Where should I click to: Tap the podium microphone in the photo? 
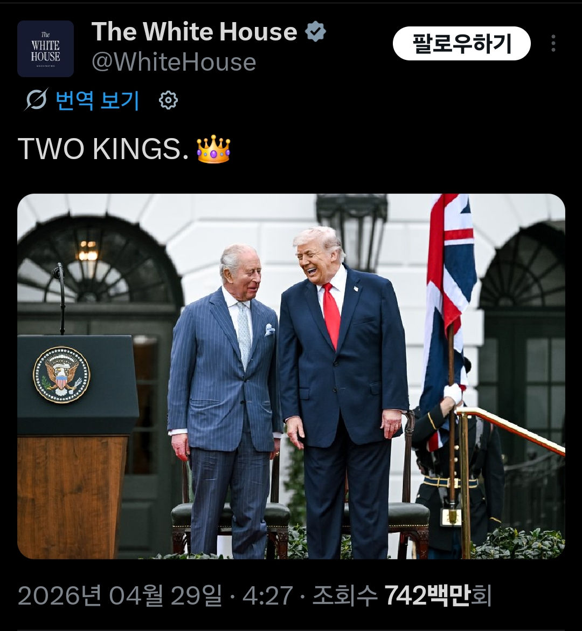(59, 298)
